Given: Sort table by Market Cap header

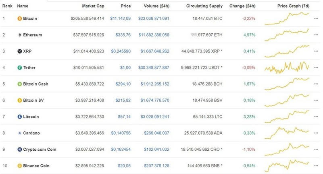Looking at the screenshot, I should click(x=93, y=6).
